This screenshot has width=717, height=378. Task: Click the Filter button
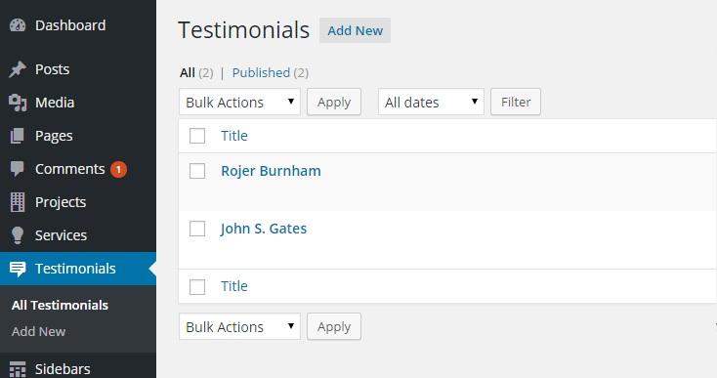tap(516, 102)
